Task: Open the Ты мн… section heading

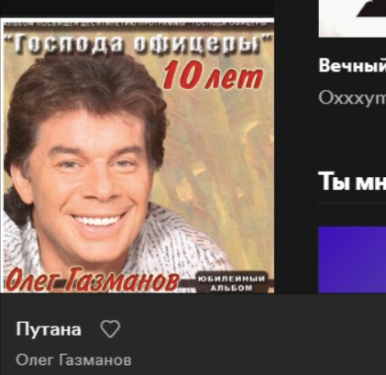Action: [x=352, y=181]
